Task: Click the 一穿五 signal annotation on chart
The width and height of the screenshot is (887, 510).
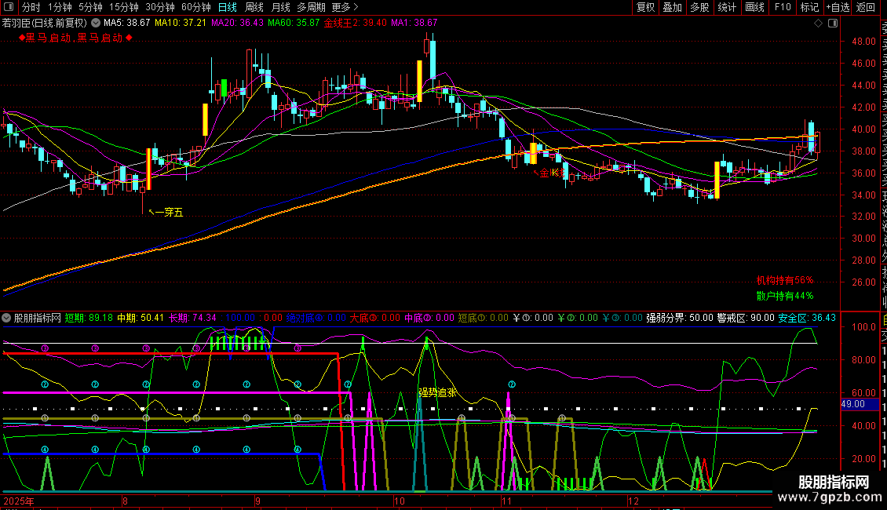Action: point(168,212)
